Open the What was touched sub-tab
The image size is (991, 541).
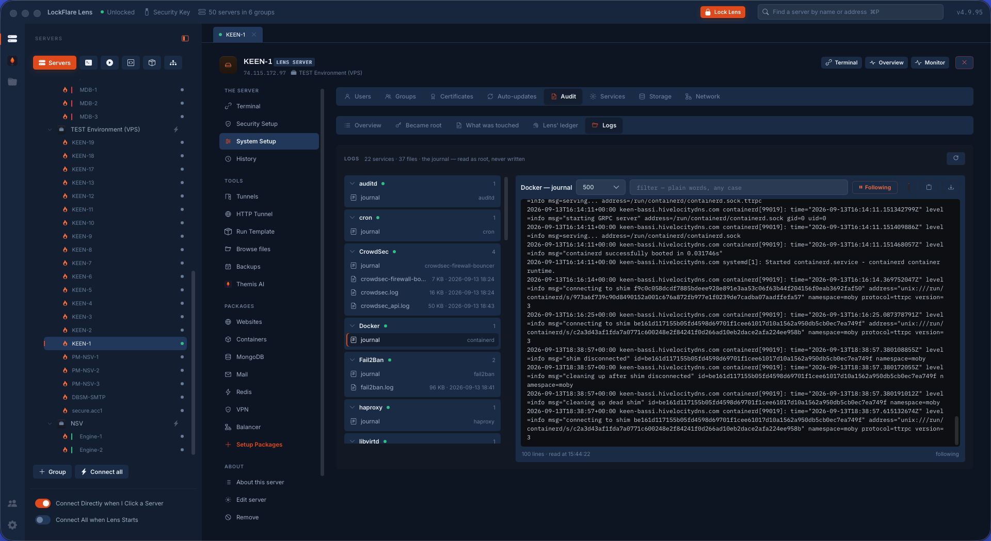click(487, 125)
